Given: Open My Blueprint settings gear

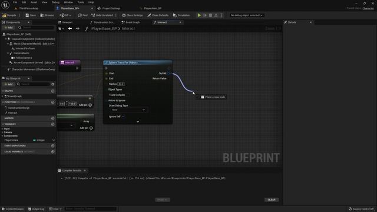Looking at the screenshot, I should (52, 84).
